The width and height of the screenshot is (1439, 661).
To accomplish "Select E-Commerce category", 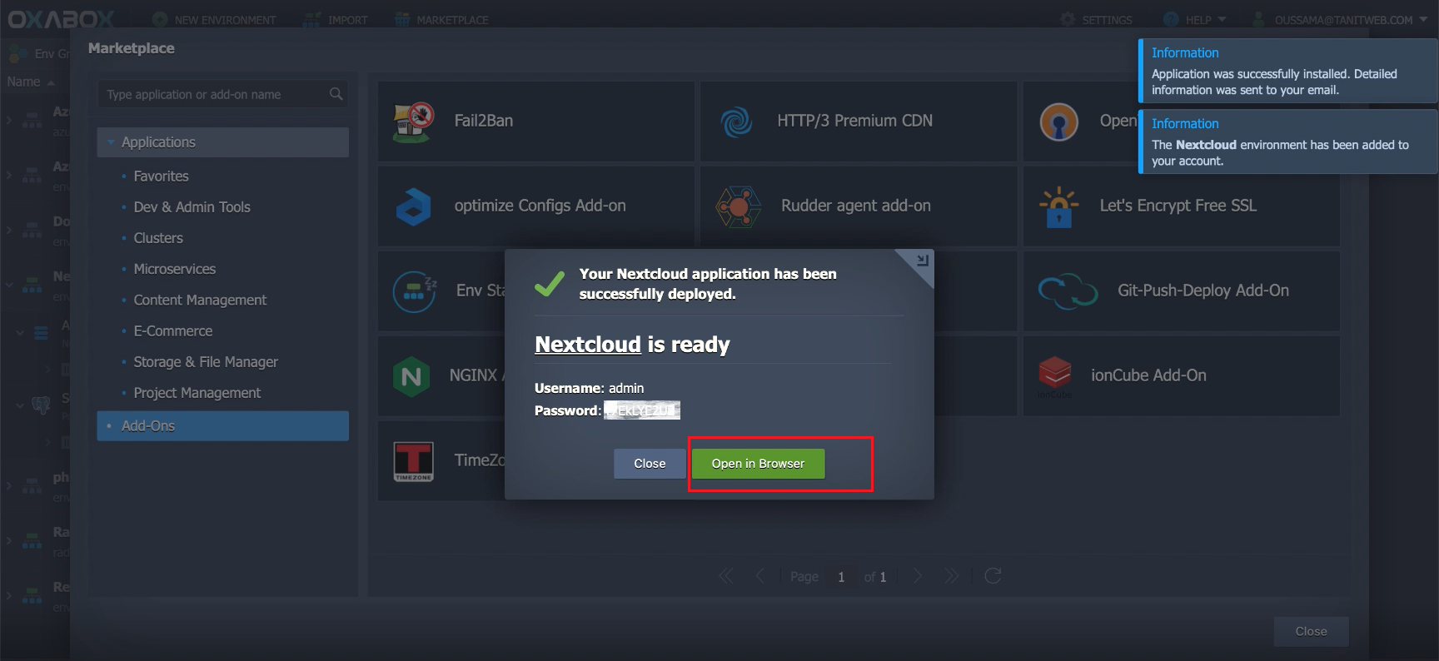I will (173, 330).
